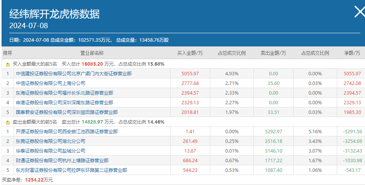Select sell amount value 35.60
Screen dimensions: 365x185
tap(274, 83)
